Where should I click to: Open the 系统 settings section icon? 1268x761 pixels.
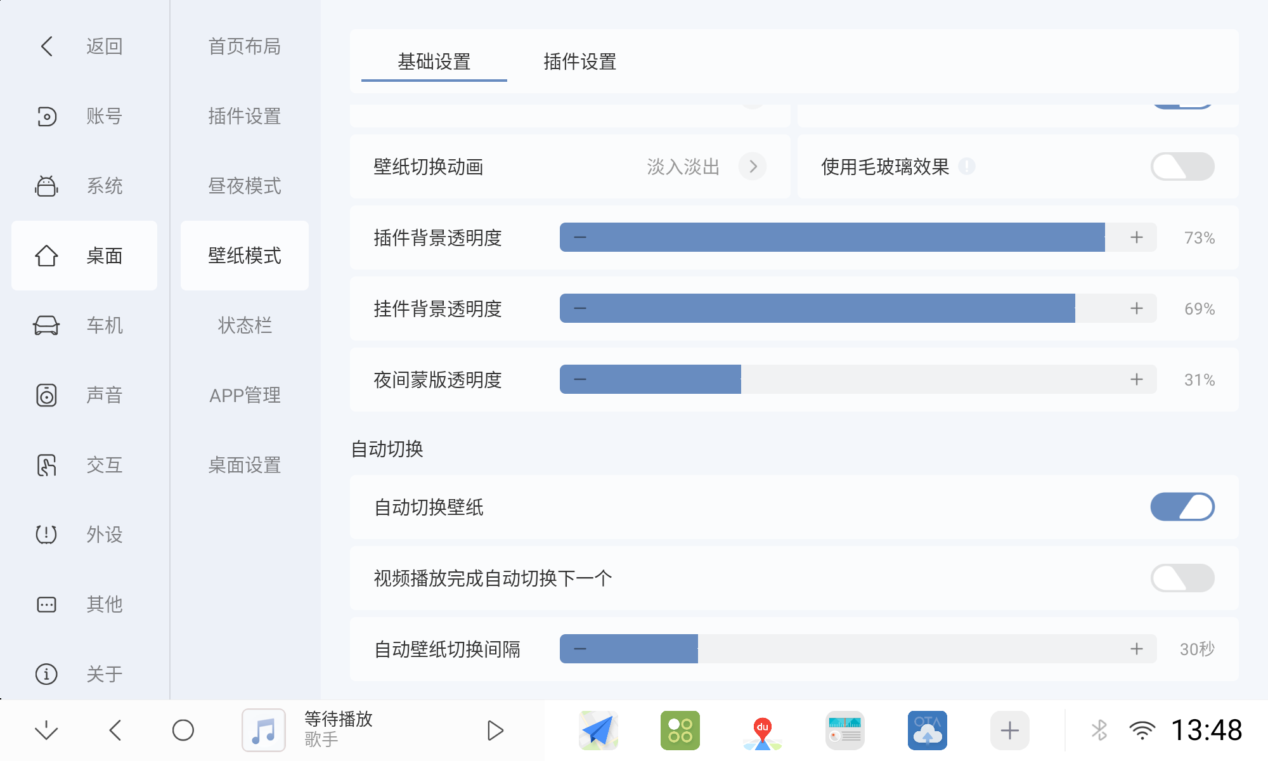(x=46, y=186)
